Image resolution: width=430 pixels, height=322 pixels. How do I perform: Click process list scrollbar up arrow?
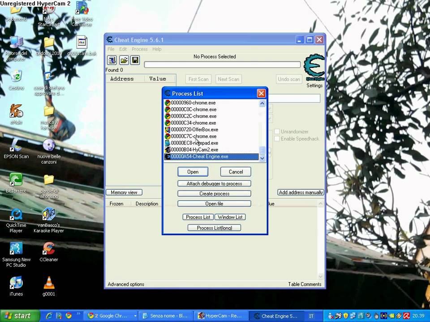(x=262, y=103)
